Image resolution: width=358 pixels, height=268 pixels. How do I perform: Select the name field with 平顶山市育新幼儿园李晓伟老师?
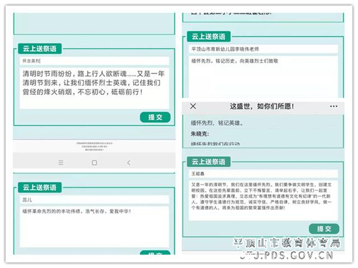[x=263, y=50]
